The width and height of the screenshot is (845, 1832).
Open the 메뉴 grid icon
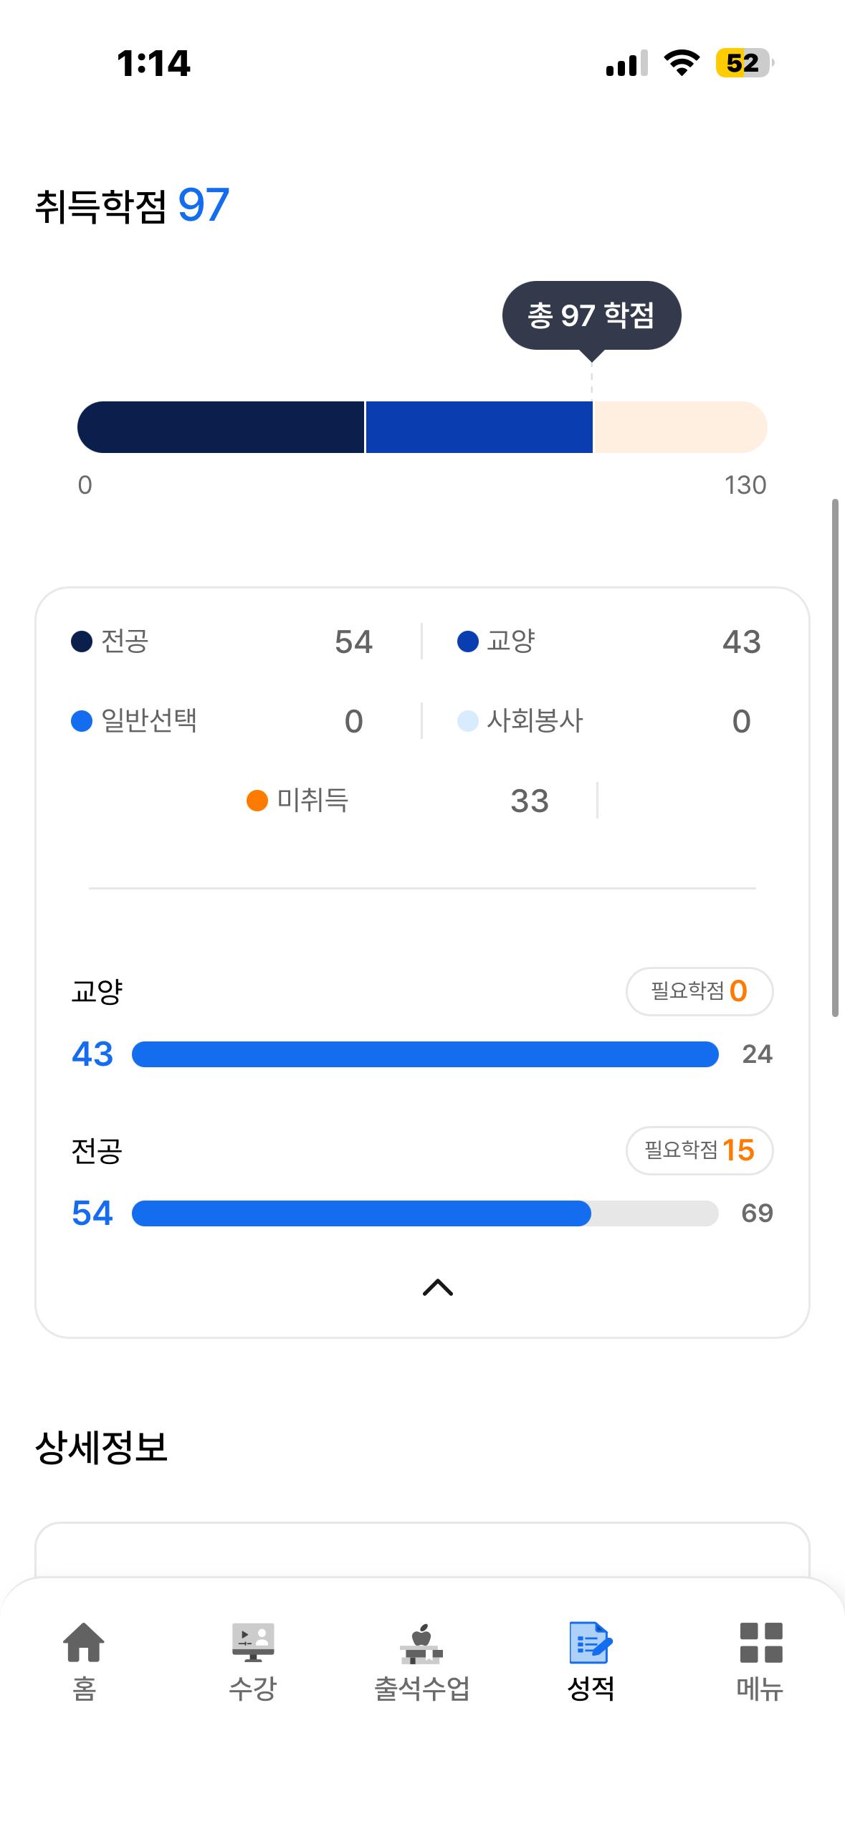coord(760,1642)
